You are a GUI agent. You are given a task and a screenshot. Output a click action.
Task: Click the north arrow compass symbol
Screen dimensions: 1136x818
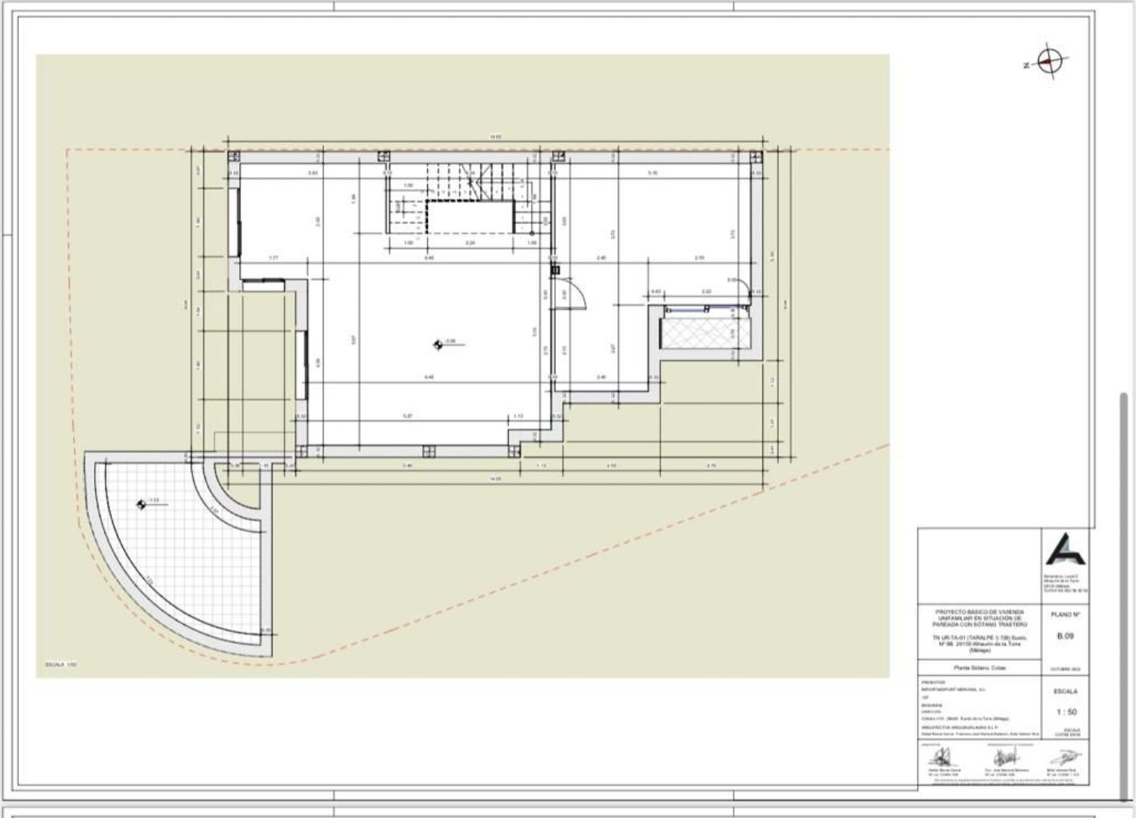pos(1049,63)
